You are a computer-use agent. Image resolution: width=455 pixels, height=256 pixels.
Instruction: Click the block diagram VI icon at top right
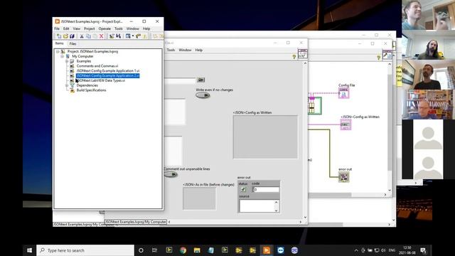tap(387, 55)
